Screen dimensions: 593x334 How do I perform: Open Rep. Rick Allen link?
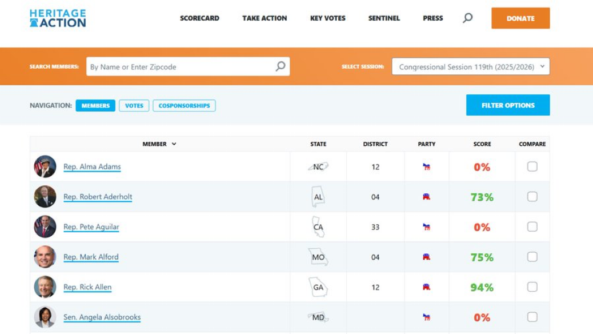(x=87, y=287)
